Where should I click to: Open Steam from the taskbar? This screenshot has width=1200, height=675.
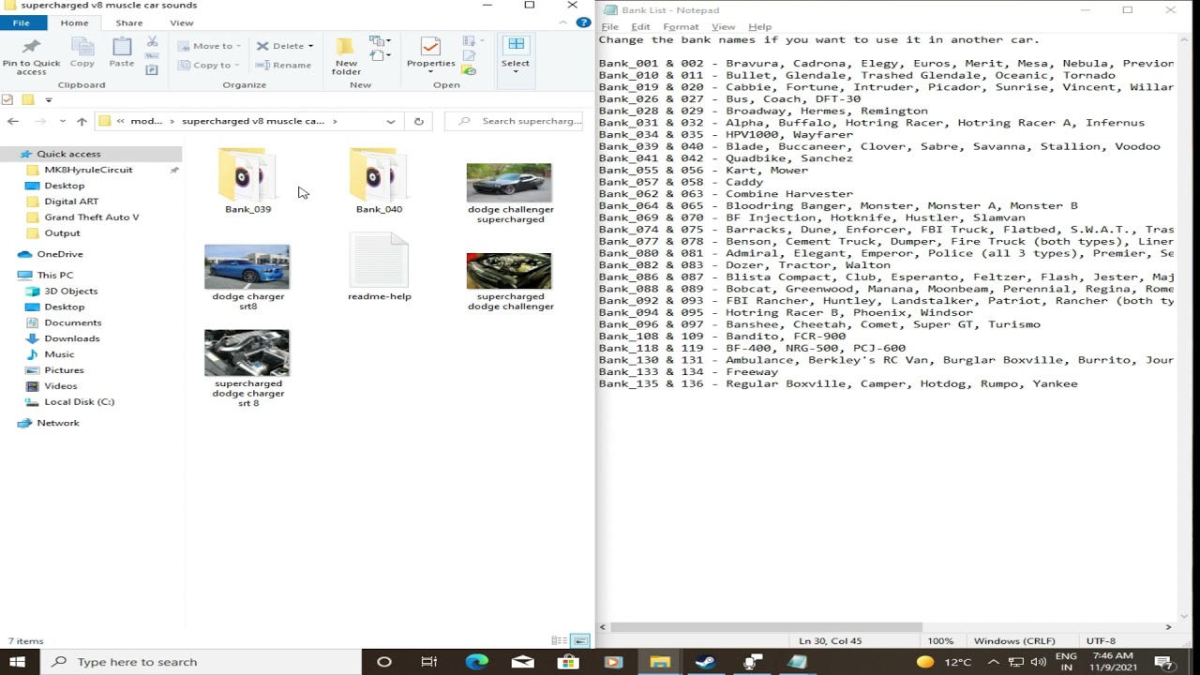click(x=705, y=662)
